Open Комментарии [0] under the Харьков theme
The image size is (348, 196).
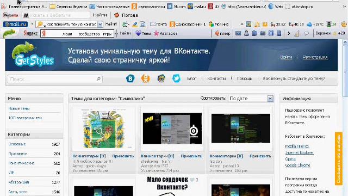pos(89,156)
